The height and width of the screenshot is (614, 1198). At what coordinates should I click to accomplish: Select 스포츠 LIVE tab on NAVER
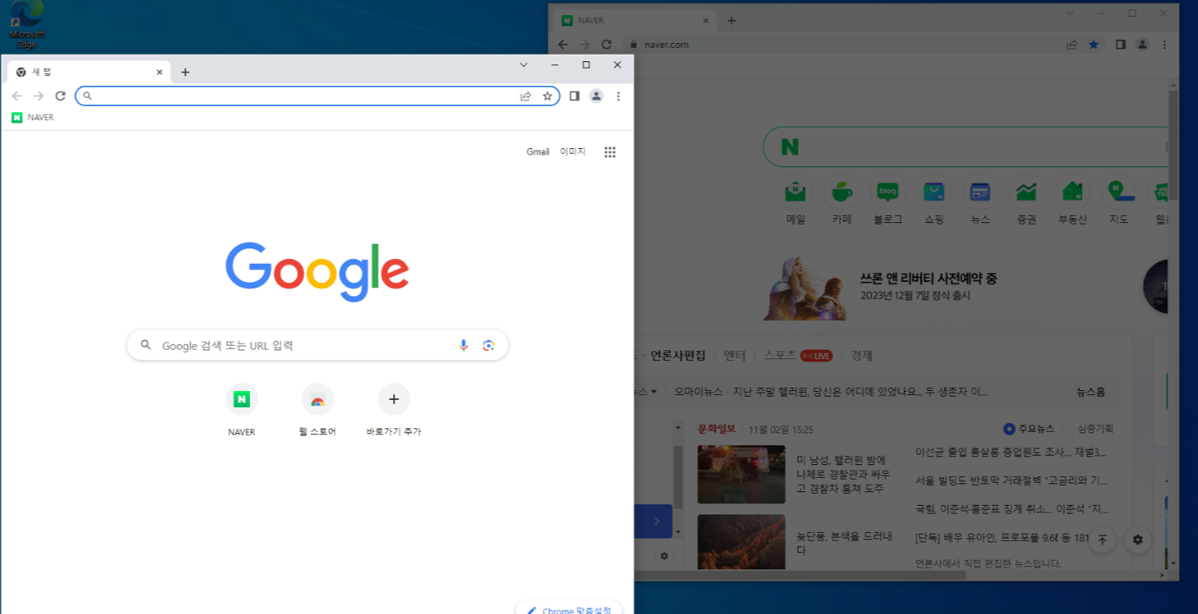point(798,355)
